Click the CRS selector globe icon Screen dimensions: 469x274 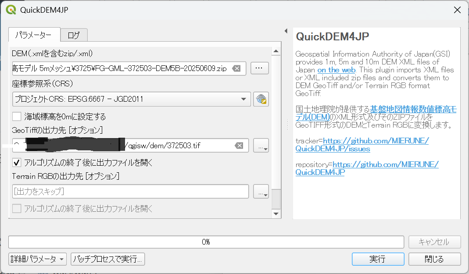point(261,99)
